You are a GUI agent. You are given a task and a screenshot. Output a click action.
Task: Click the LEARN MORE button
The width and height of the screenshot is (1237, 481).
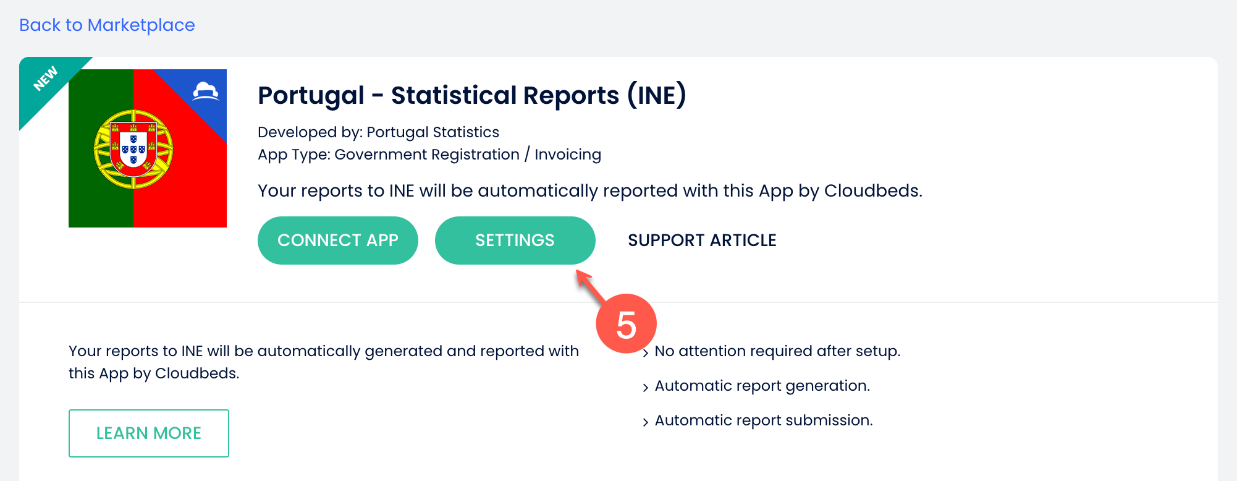pyautogui.click(x=149, y=433)
